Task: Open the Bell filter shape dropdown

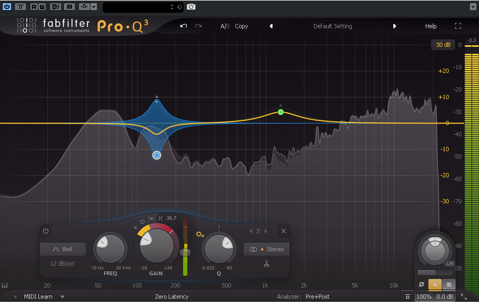Action: coord(63,249)
